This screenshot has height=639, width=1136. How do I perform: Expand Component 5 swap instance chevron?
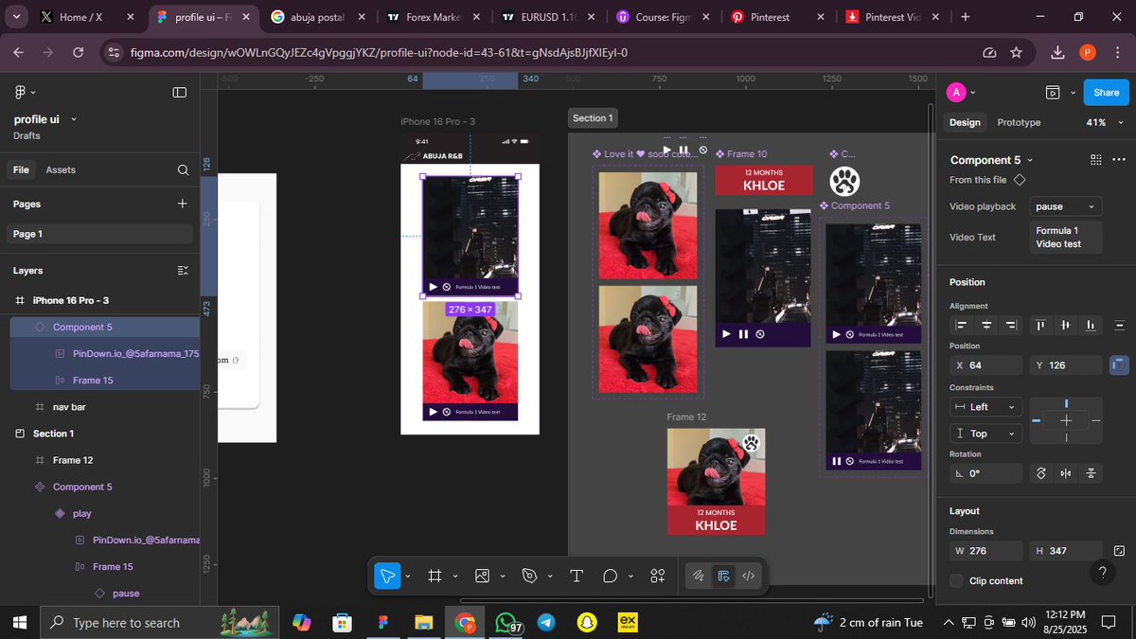point(1030,161)
